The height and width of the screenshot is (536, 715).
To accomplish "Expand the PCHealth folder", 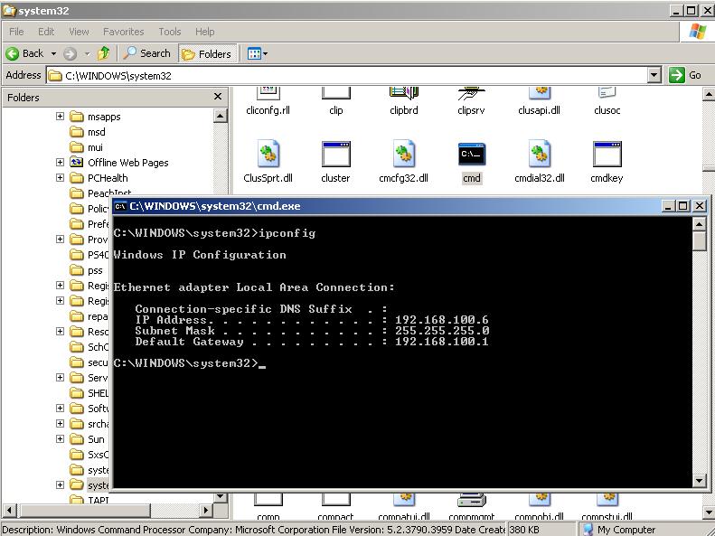I will (x=60, y=178).
